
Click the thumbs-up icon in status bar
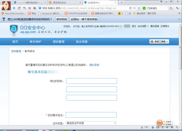tap(153, 127)
